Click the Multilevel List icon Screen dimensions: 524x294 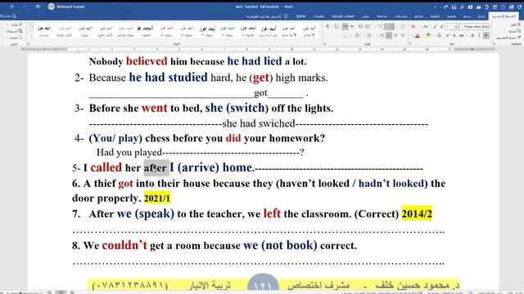click(380, 26)
